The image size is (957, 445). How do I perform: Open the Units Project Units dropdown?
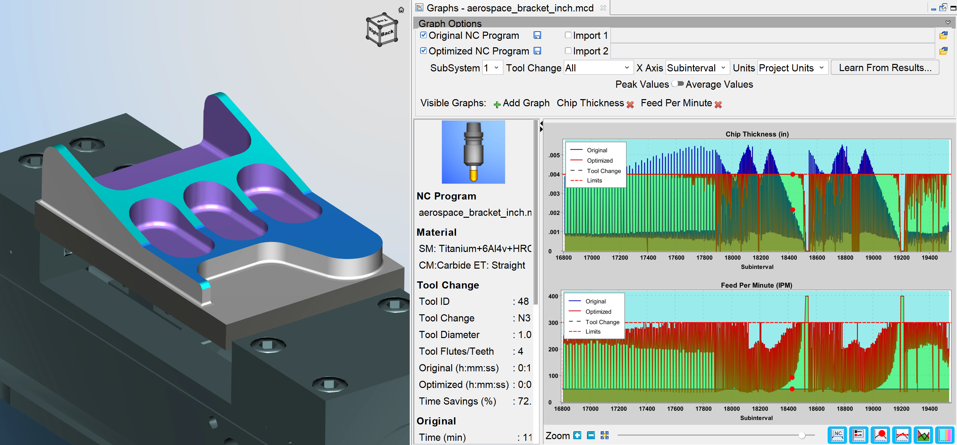coord(792,68)
